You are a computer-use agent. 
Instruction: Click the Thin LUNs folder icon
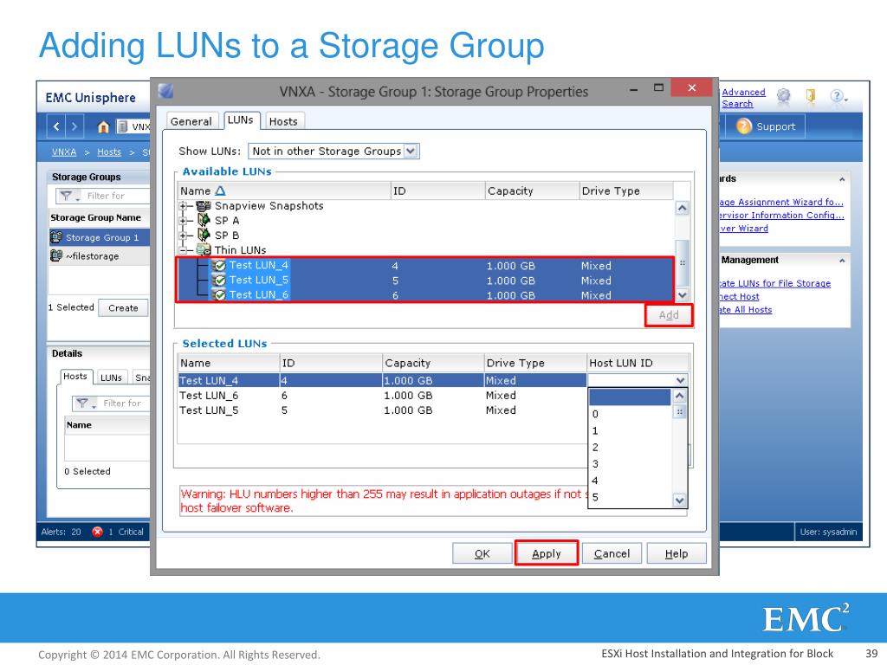[x=204, y=249]
